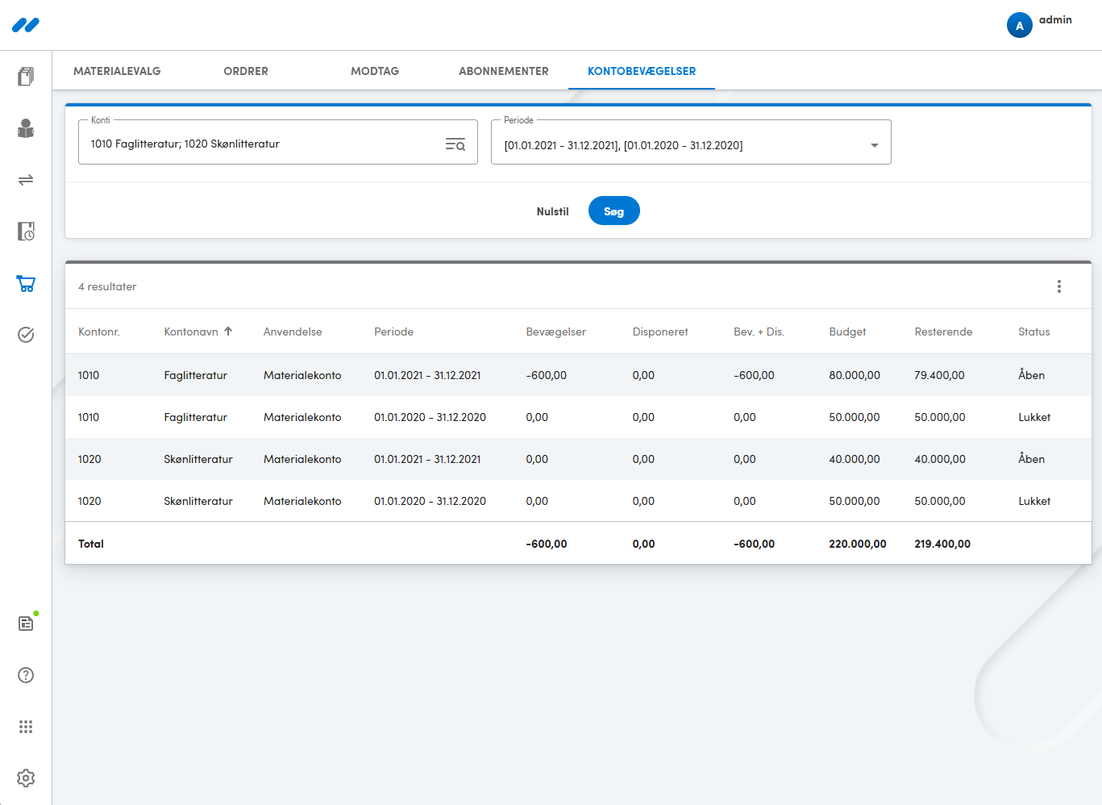Open the results three-dot options menu

coord(1059,286)
